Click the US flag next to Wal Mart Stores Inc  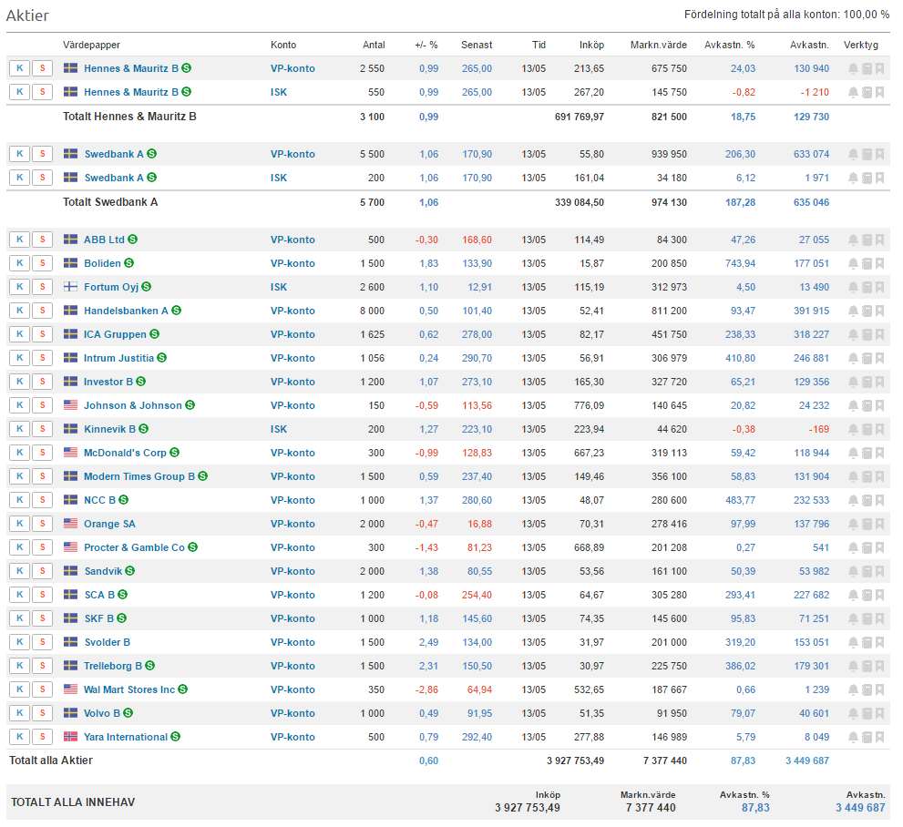70,689
